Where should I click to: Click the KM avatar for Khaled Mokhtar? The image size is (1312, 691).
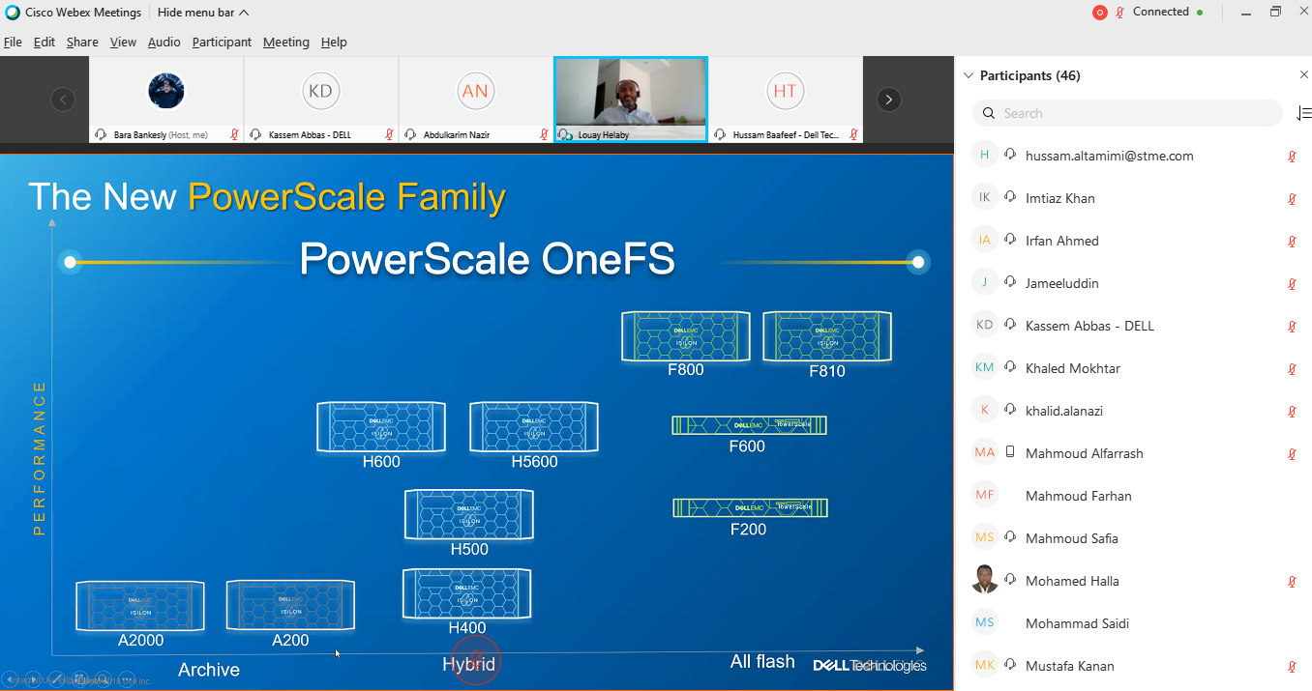pyautogui.click(x=985, y=367)
